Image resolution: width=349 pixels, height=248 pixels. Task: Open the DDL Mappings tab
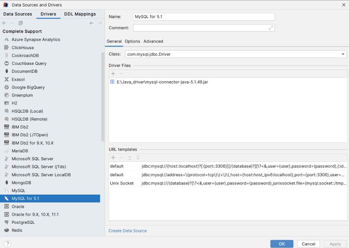click(80, 14)
